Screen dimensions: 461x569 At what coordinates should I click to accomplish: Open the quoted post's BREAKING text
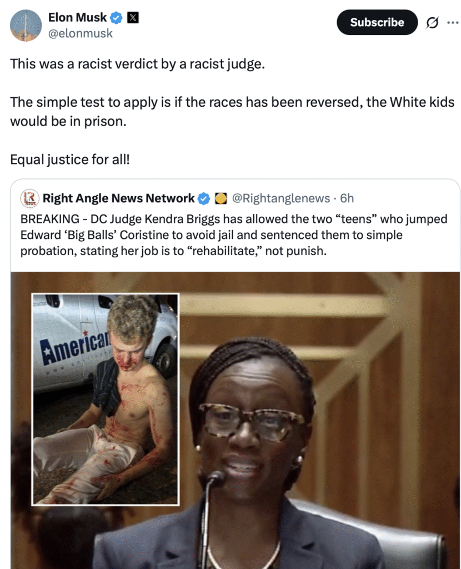pos(234,235)
